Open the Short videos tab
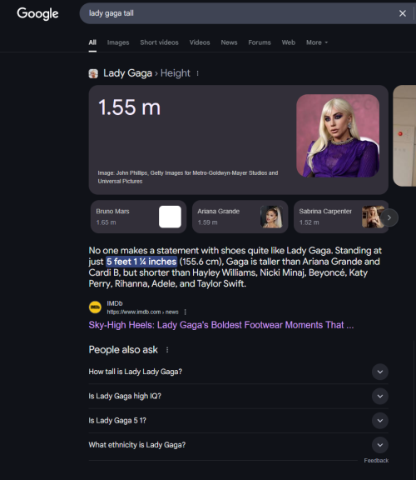Screen dimensions: 416x480 click(x=159, y=42)
